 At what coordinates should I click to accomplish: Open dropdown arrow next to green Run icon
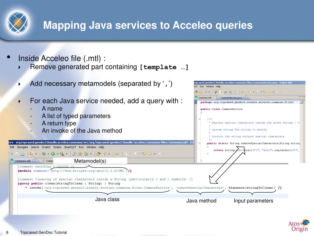57,154
